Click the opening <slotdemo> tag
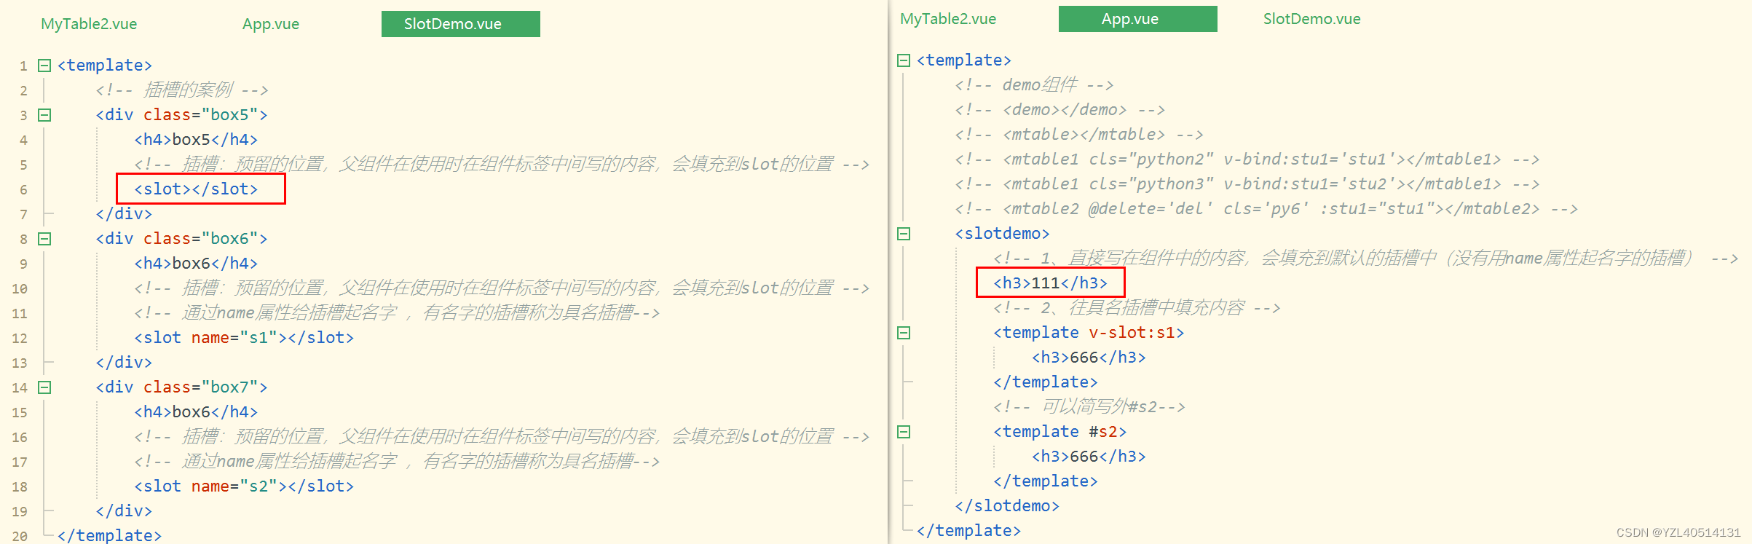 1002,234
